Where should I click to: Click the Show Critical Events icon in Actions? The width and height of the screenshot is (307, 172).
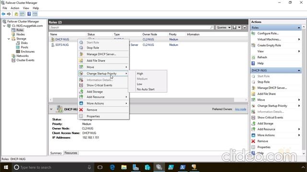click(253, 118)
